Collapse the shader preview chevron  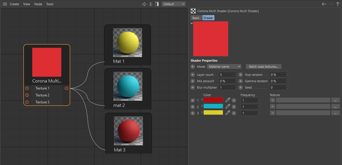pos(192,23)
